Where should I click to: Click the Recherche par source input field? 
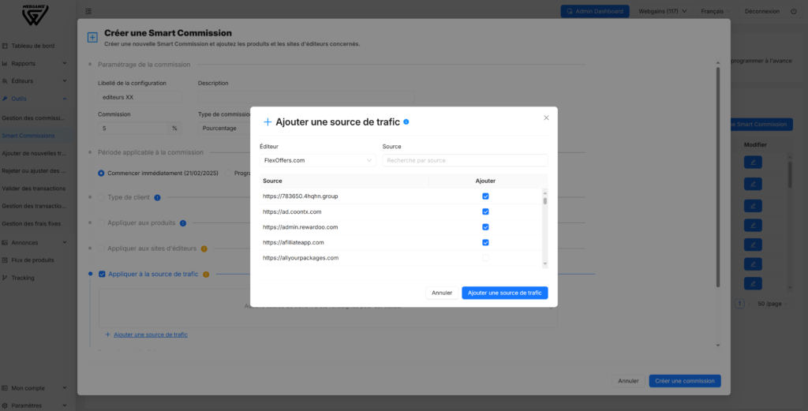click(x=465, y=160)
